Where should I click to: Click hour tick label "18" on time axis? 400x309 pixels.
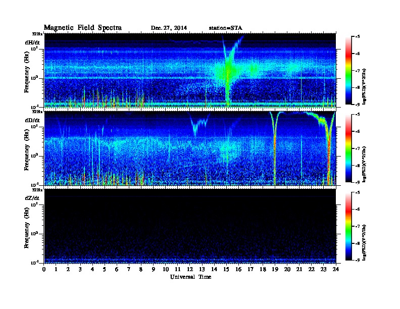tap(263, 269)
